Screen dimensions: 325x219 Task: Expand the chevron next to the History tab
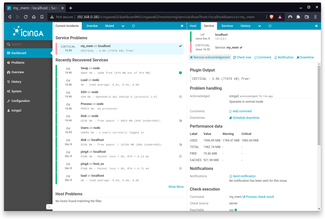[x=259, y=26]
